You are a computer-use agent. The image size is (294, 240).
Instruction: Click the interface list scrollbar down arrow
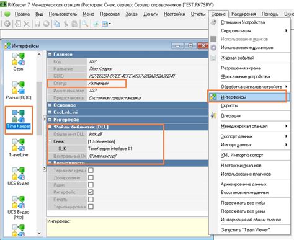39,233
